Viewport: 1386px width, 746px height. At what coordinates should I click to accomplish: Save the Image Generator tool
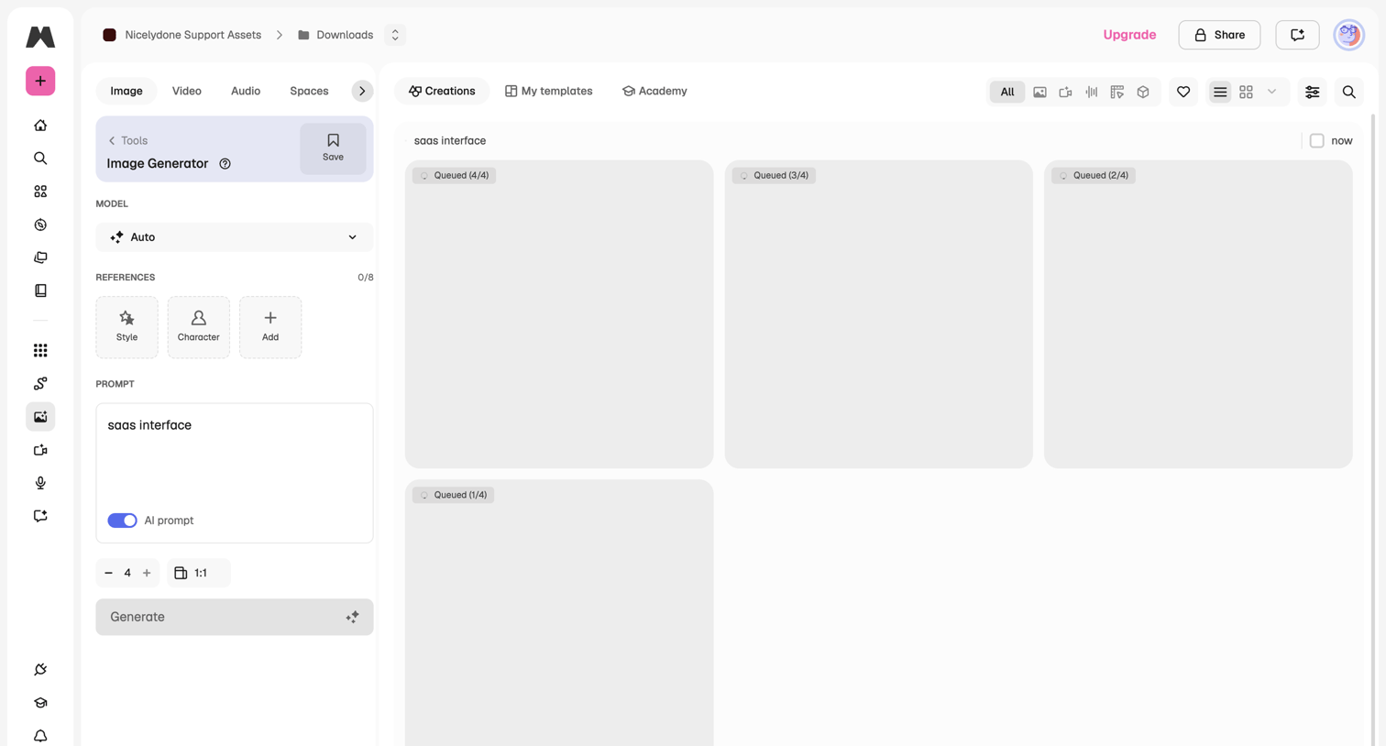coord(333,148)
